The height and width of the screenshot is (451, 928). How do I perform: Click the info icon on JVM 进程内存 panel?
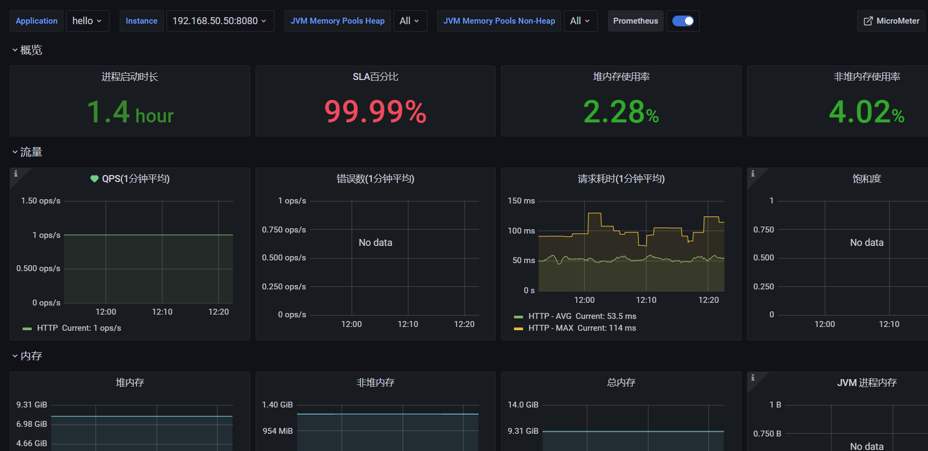point(753,377)
